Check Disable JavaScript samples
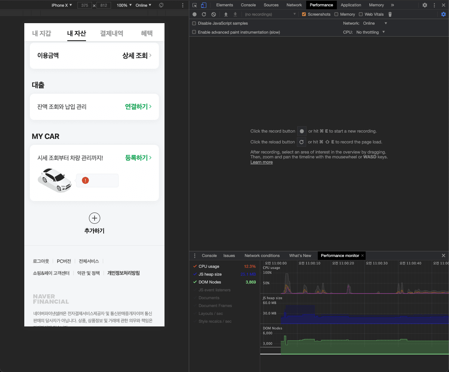Viewport: 449px width, 372px height. click(194, 23)
